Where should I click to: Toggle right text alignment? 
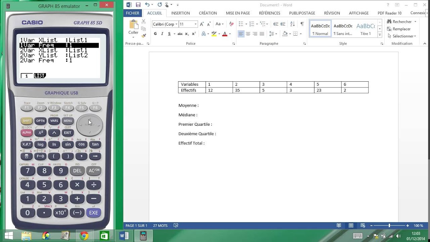coord(255,34)
